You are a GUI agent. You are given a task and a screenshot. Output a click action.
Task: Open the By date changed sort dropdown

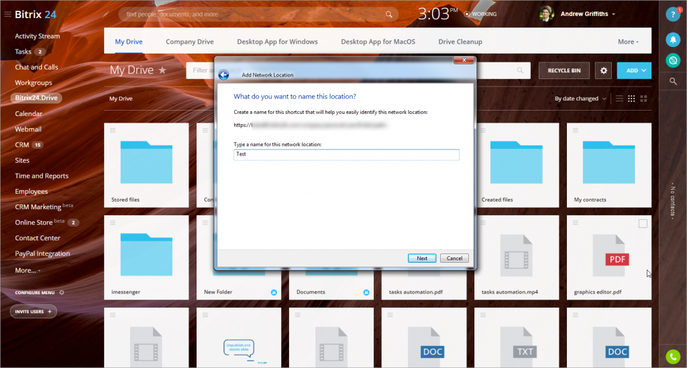[x=580, y=99]
